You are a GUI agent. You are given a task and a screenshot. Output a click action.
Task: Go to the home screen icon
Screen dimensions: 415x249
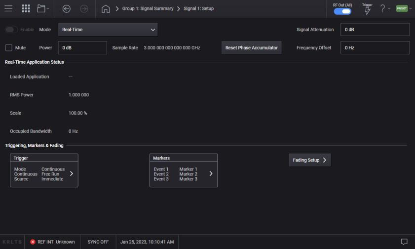(106, 9)
